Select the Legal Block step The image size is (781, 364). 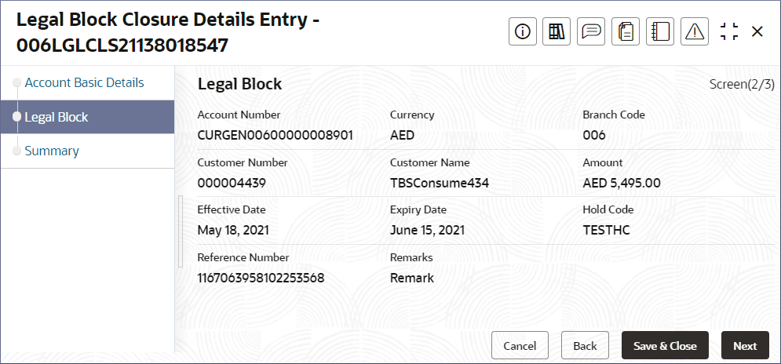coord(87,117)
